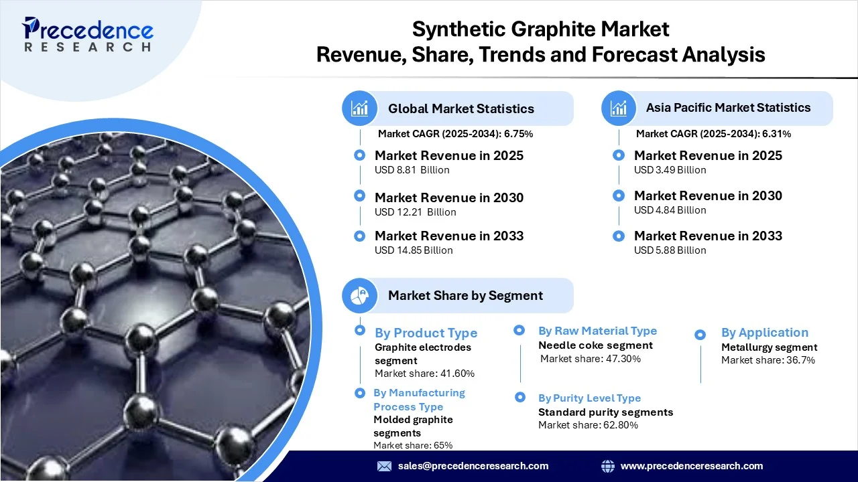Image resolution: width=858 pixels, height=482 pixels.
Task: Click the Precedence Research logo
Action: pos(88,33)
